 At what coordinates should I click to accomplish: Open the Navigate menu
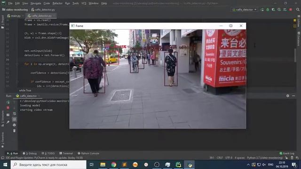[36, 3]
